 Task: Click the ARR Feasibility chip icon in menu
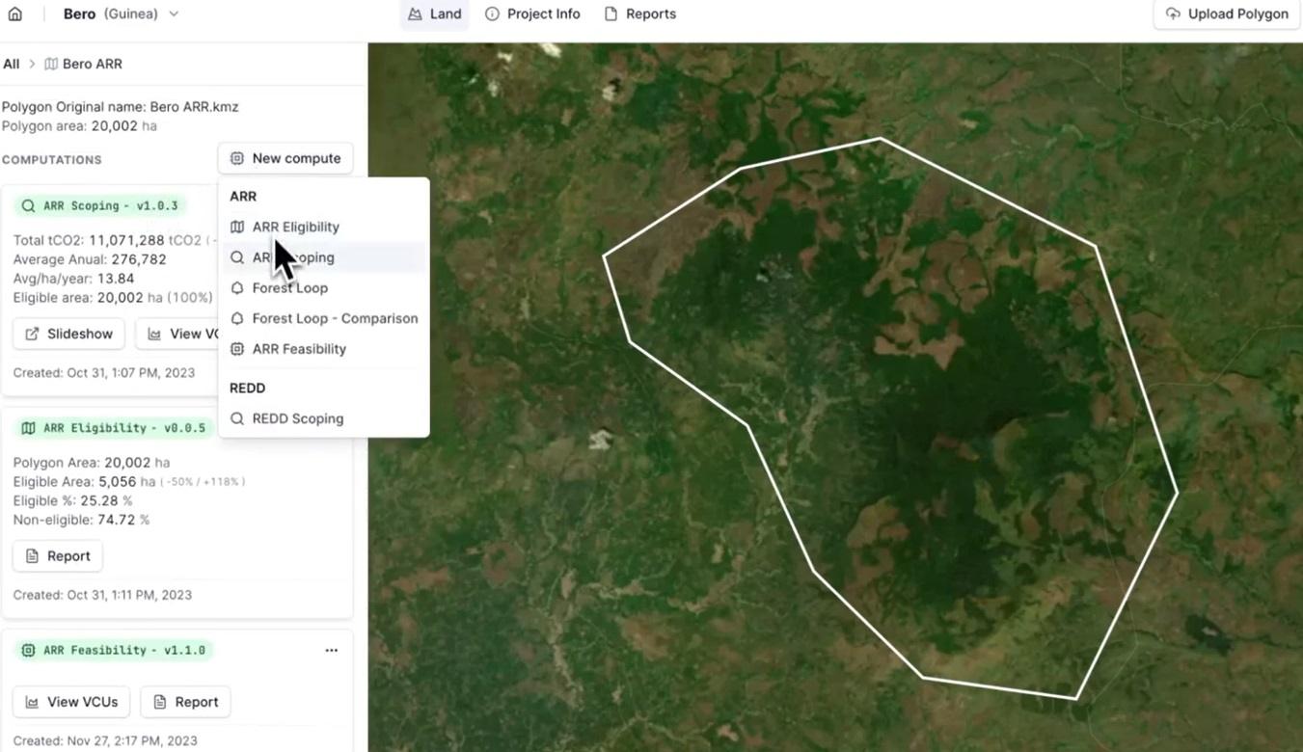(237, 349)
